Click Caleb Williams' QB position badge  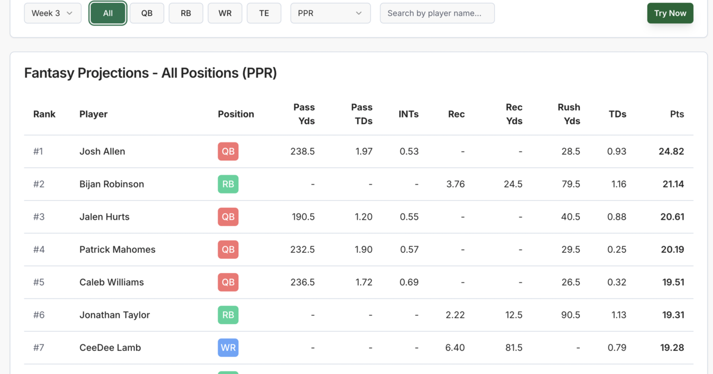click(x=228, y=282)
